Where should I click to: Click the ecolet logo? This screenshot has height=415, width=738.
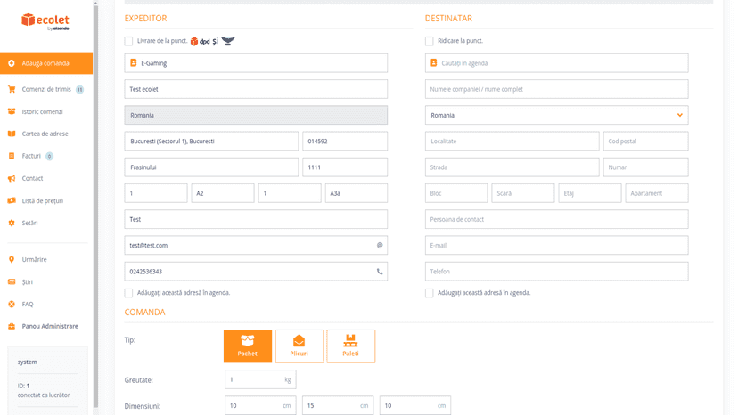click(x=45, y=21)
